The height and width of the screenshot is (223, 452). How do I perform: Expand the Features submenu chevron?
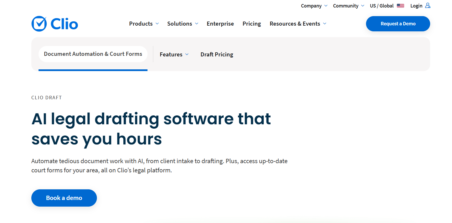[187, 54]
